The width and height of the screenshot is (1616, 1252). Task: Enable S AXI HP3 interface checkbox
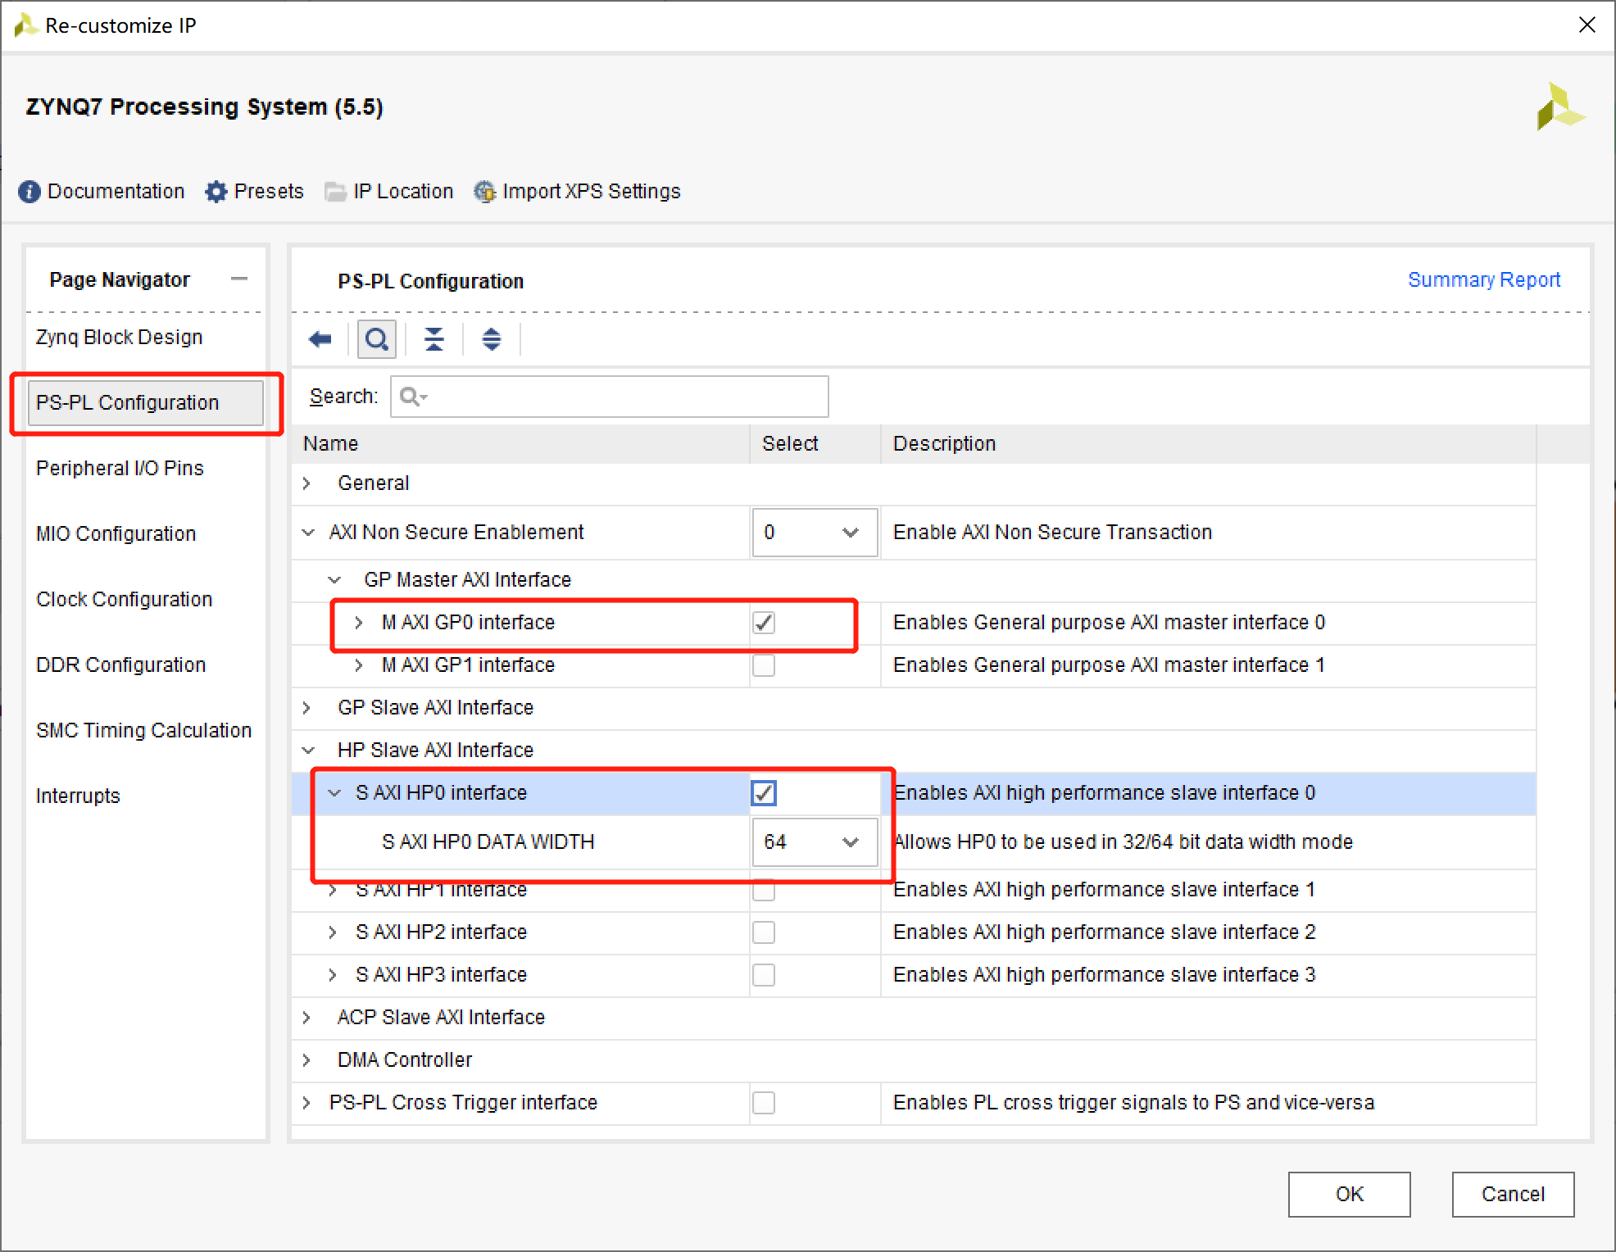764,975
